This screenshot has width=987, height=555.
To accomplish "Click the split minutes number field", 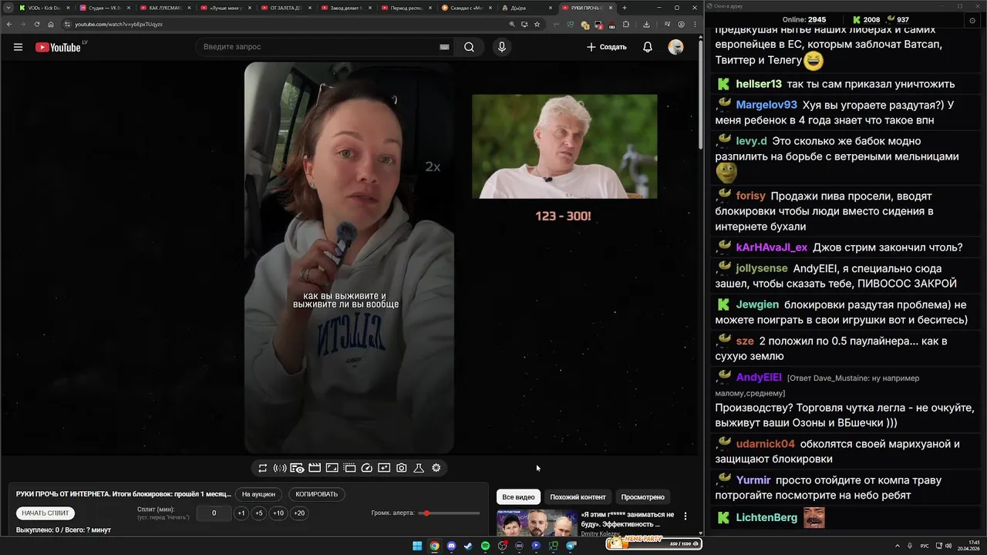I will point(214,513).
